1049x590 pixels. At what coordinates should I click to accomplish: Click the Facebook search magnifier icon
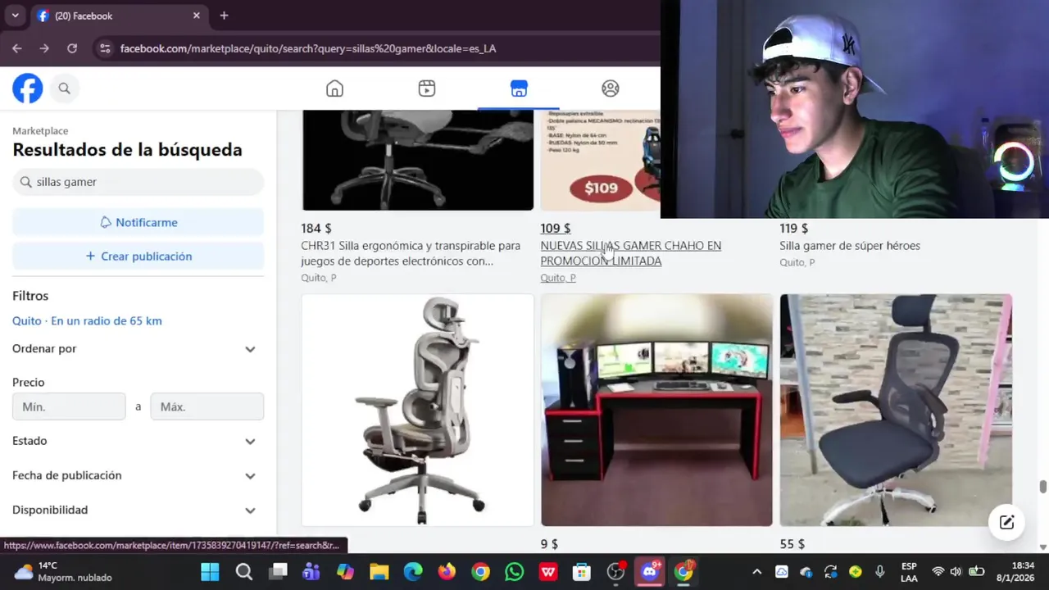click(x=65, y=88)
